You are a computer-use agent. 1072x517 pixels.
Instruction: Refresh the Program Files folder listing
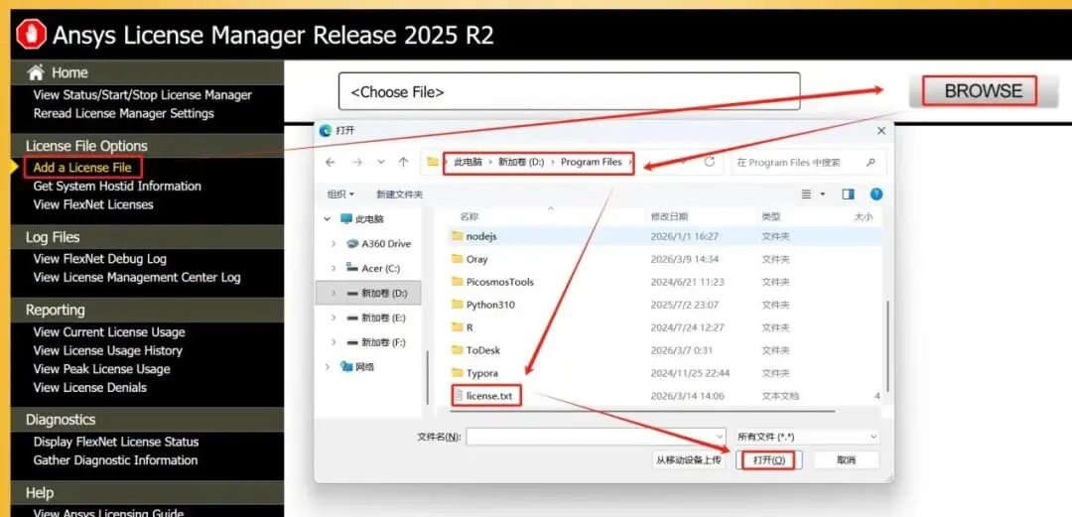click(710, 162)
